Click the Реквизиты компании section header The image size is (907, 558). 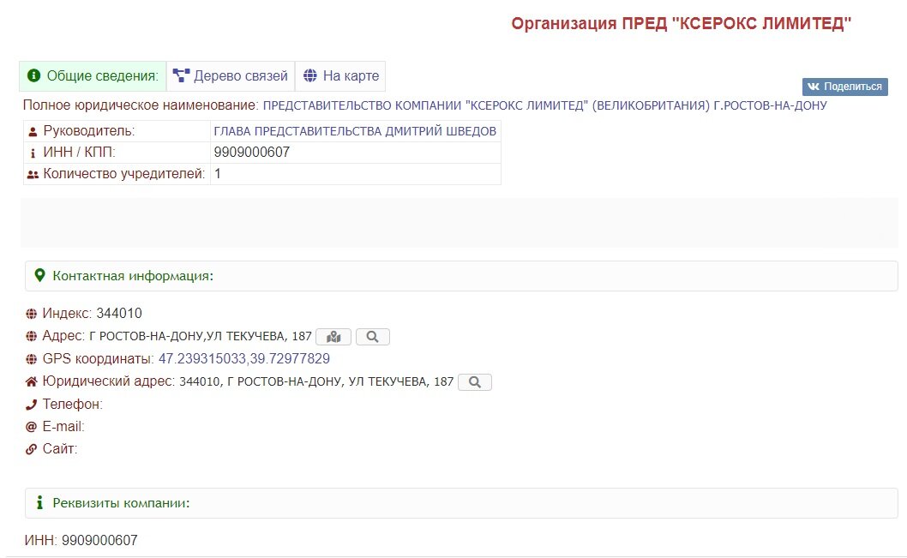[461, 503]
